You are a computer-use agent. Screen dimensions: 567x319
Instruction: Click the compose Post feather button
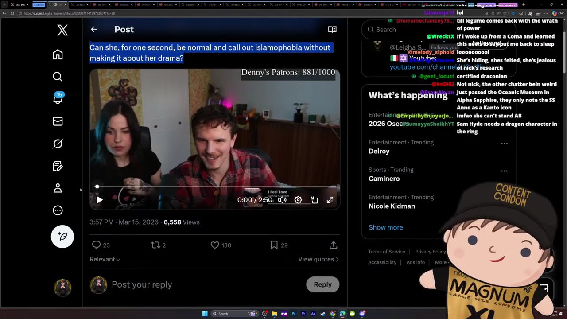62,237
